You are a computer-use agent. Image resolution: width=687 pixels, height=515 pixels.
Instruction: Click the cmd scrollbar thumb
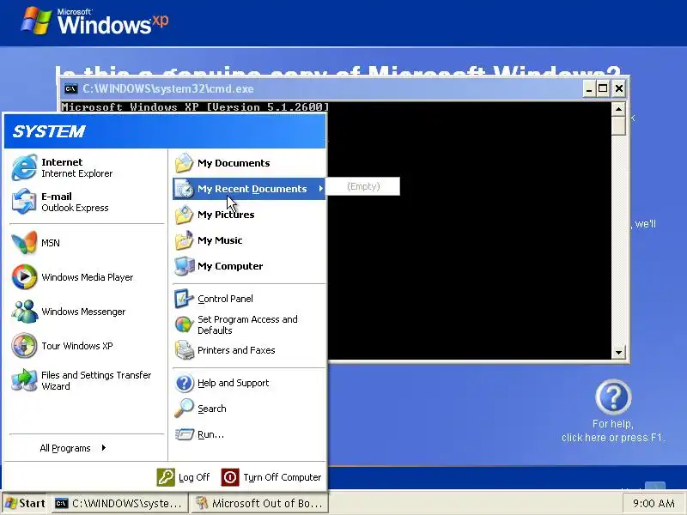click(618, 125)
